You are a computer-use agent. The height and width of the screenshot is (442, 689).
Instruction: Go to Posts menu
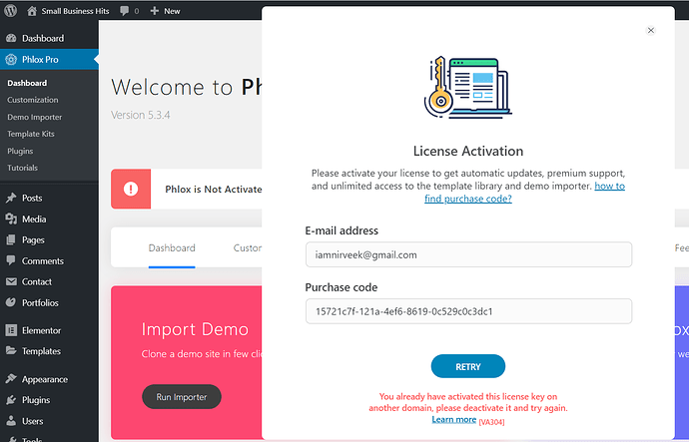coord(32,198)
